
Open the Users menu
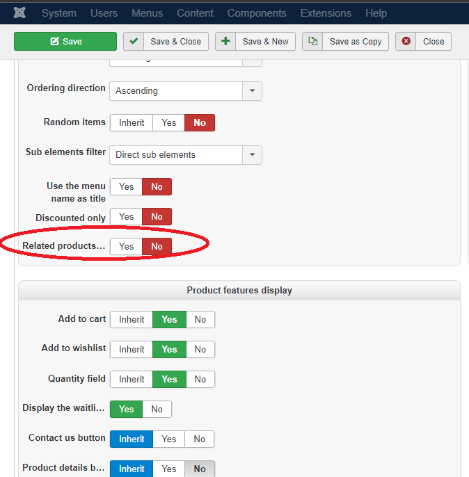coord(104,13)
